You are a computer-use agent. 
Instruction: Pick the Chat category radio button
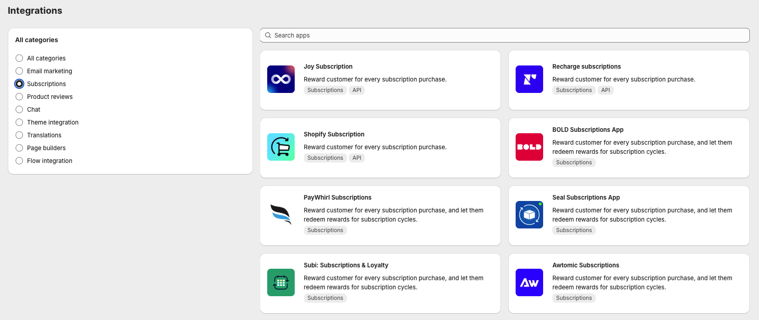[x=19, y=109]
